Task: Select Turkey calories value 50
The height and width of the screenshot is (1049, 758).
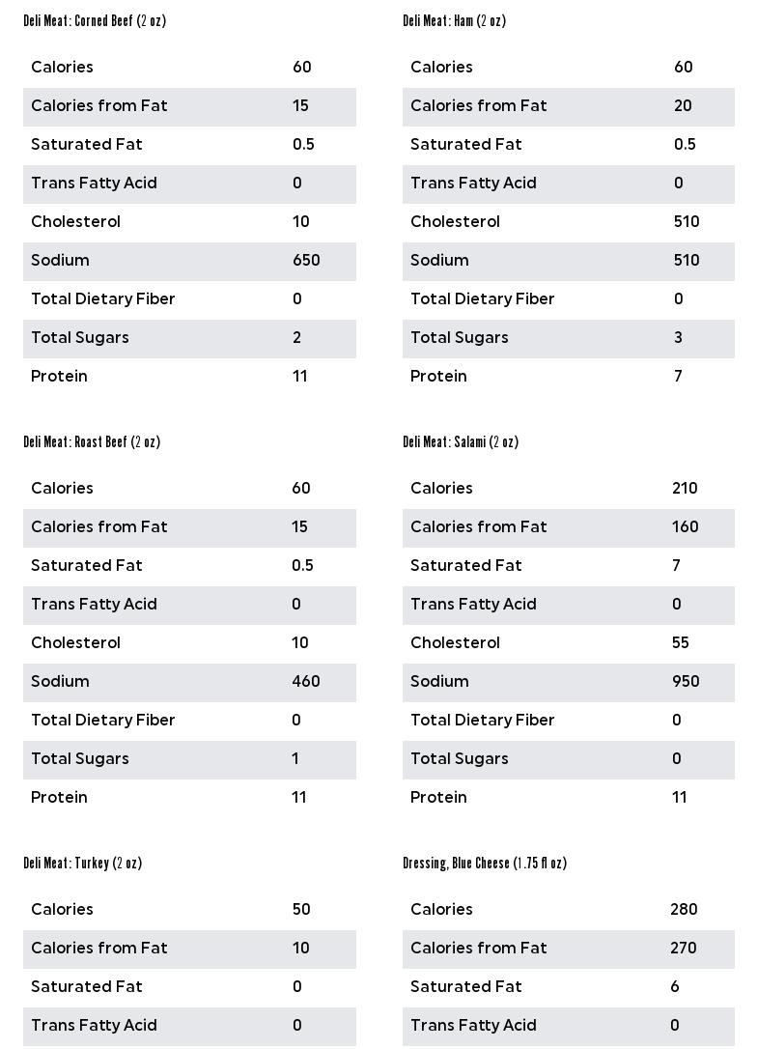Action: tap(301, 910)
